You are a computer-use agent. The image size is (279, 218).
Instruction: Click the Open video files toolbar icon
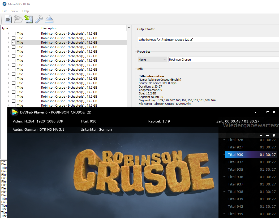[8, 19]
